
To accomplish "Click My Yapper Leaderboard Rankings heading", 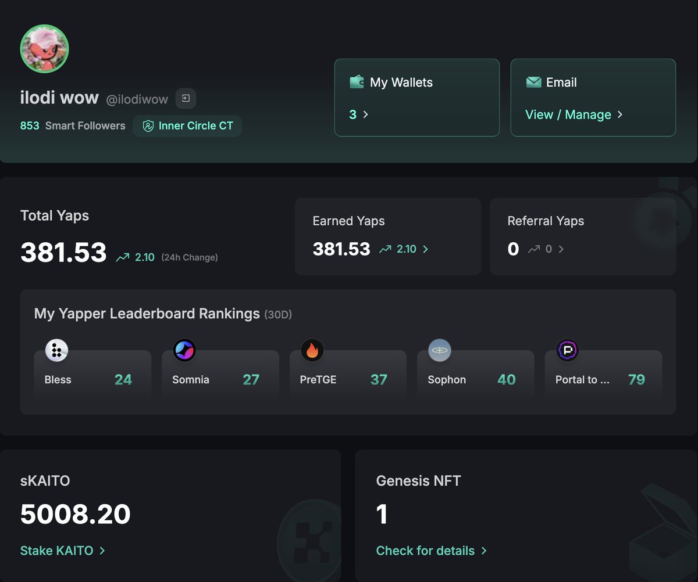I will [x=147, y=314].
